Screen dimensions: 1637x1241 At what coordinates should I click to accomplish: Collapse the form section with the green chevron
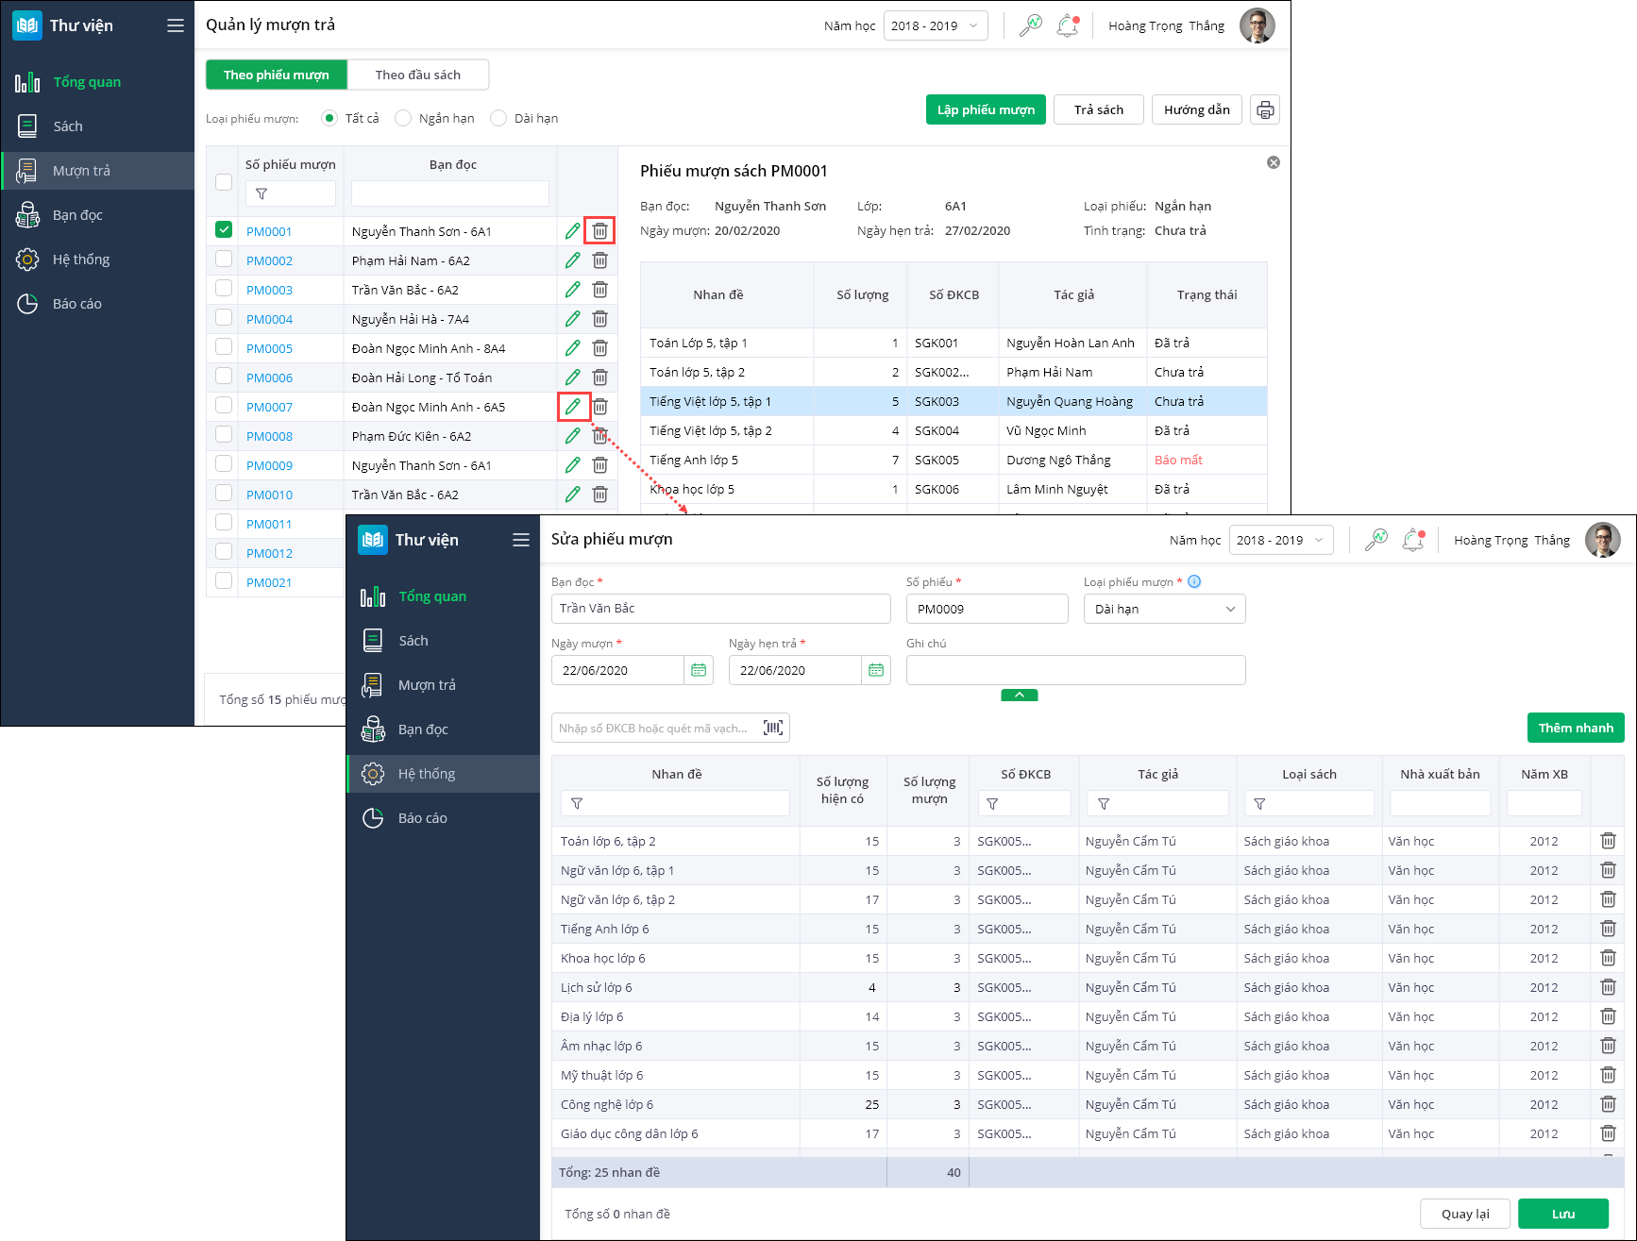pyautogui.click(x=1020, y=695)
